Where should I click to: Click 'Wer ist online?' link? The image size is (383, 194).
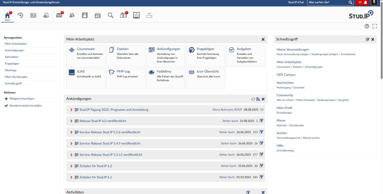[x=285, y=100]
